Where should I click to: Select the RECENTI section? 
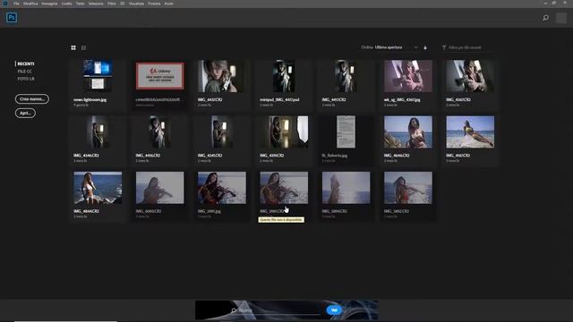(26, 64)
